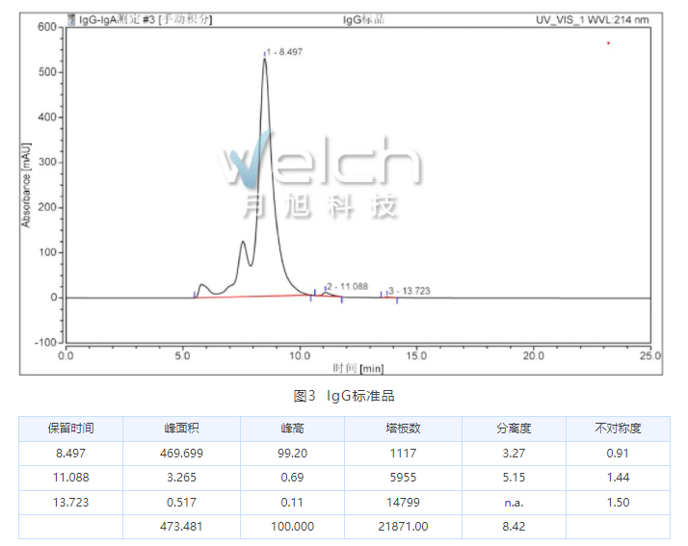Click the 10.0 tick on the time axis

[x=300, y=355]
